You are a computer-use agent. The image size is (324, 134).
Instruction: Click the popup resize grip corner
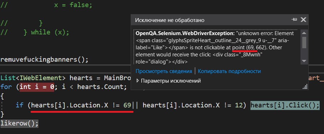305,87
